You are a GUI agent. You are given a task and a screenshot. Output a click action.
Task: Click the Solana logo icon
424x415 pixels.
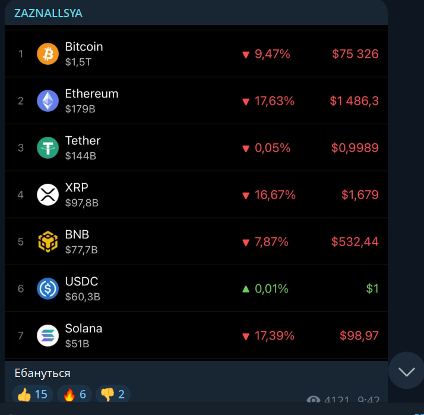(x=48, y=335)
